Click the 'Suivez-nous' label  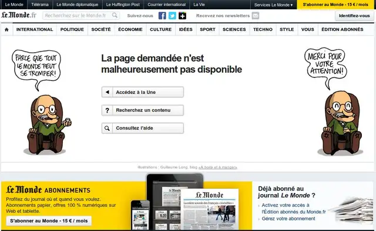point(140,16)
